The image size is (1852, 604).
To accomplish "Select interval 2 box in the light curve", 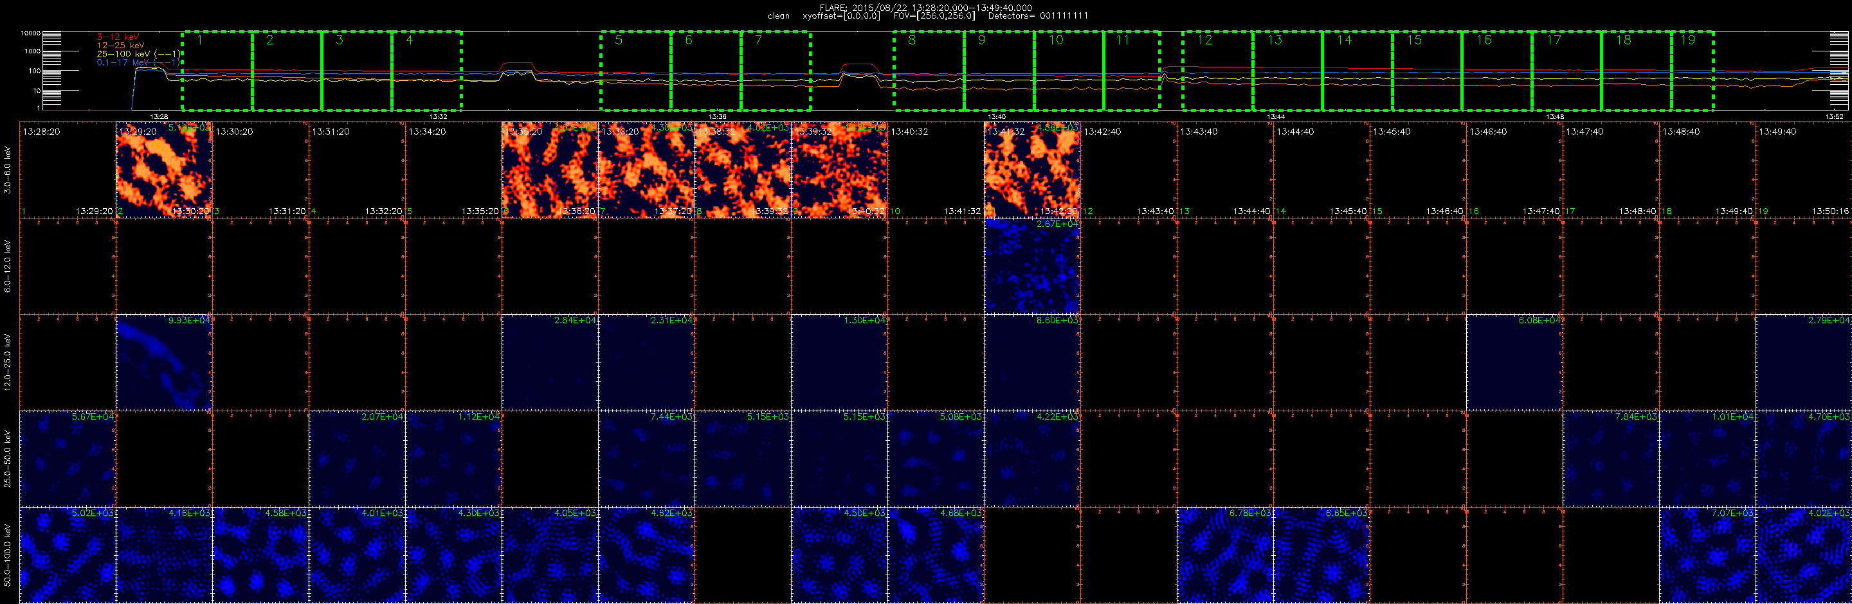I will [x=287, y=71].
